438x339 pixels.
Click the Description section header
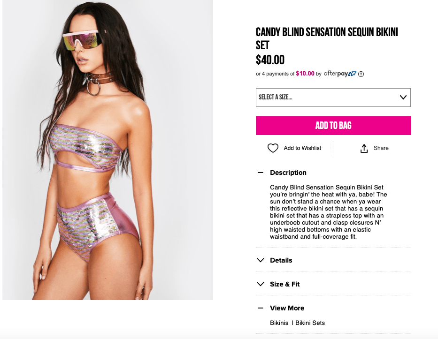[x=288, y=173]
